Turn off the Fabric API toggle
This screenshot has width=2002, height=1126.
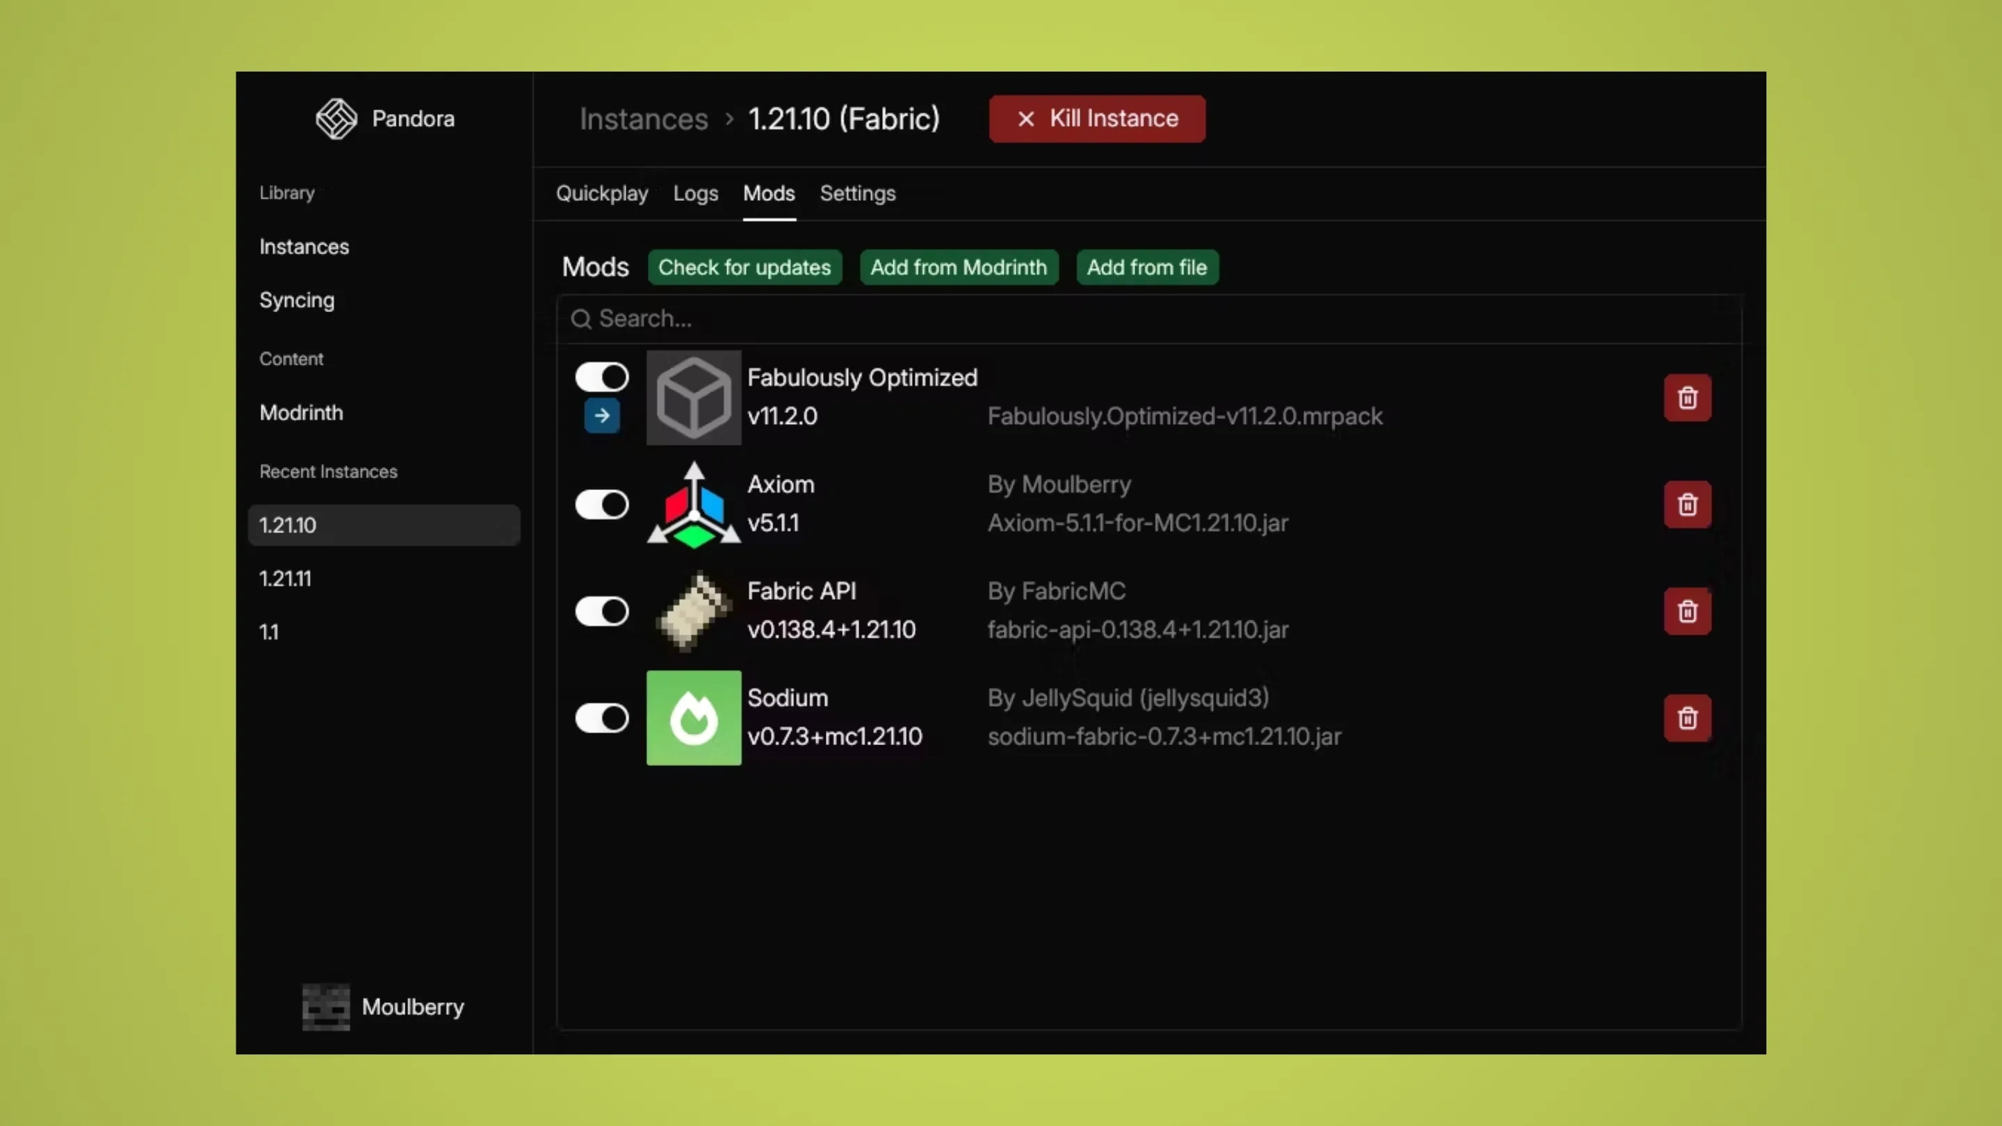pos(601,612)
